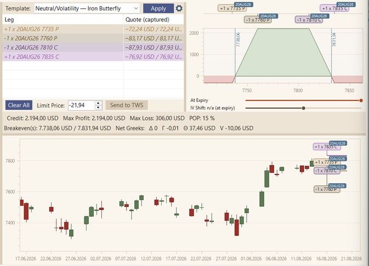Click the 7738,06 breakeven line label in payoff chart
This screenshot has height=266, width=369.
(x=238, y=39)
